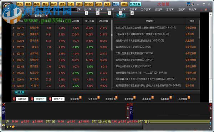Select the 服务 services button
214x132 pixels.
click(107, 4)
